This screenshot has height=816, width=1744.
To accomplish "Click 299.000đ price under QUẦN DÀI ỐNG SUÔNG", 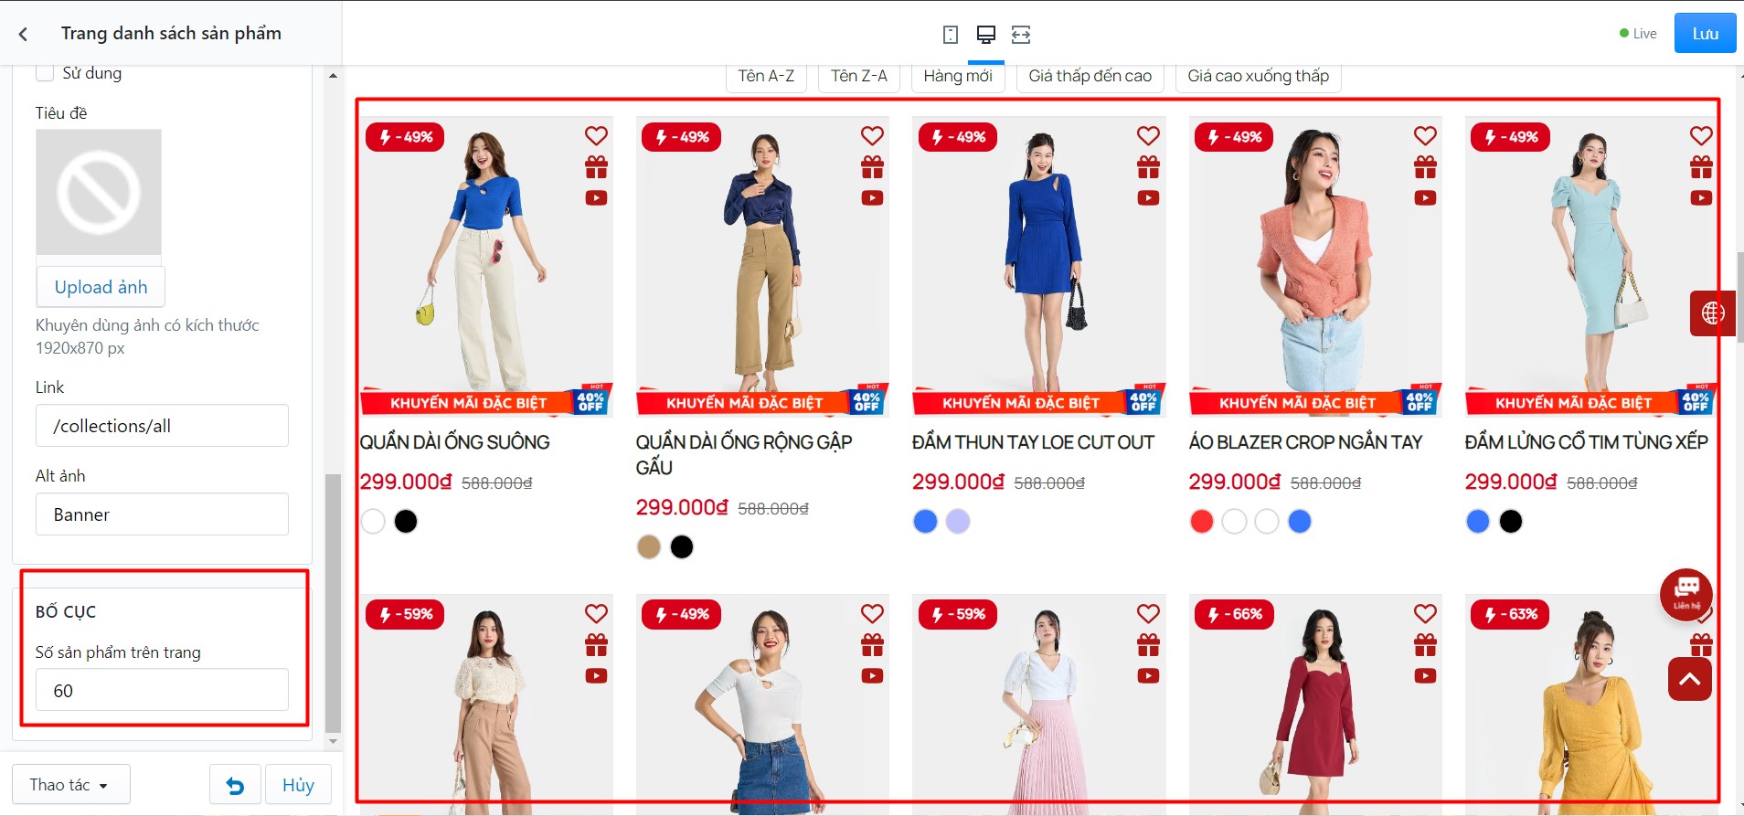I will (406, 482).
